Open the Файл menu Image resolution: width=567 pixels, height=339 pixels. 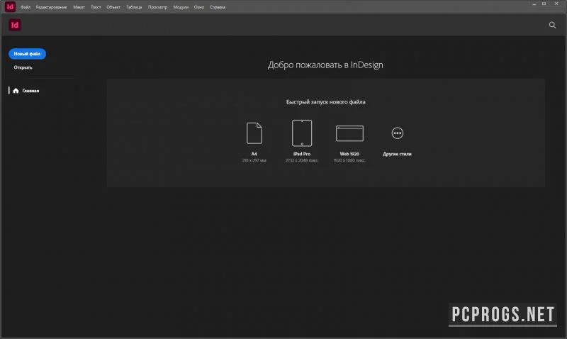(26, 7)
